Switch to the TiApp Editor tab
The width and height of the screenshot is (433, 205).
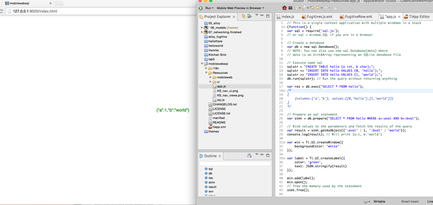417,17
